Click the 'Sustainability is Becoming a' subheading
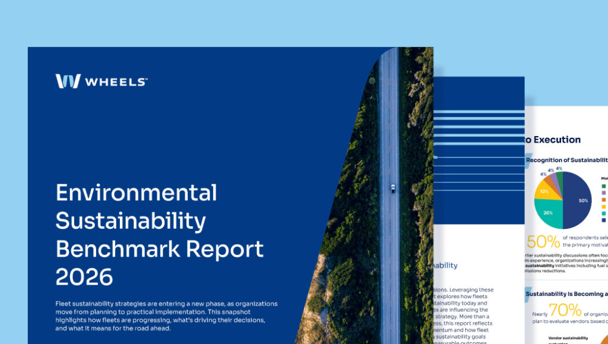 click(566, 294)
